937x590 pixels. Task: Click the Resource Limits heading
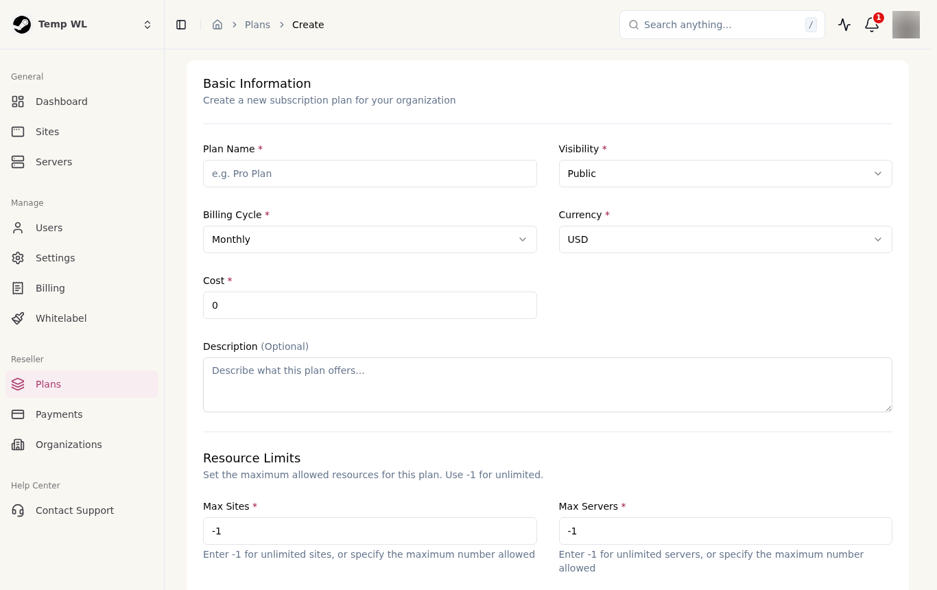coord(252,458)
